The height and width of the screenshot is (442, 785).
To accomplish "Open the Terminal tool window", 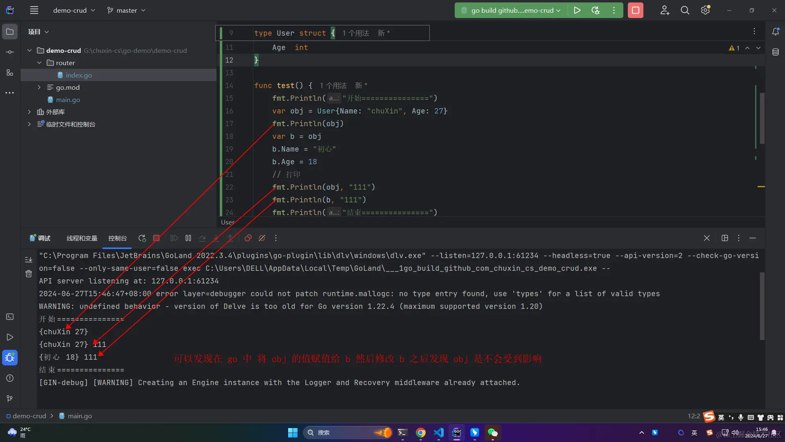I will pyautogui.click(x=10, y=317).
